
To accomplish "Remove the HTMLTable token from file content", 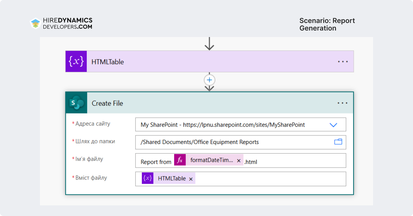I will [191, 179].
